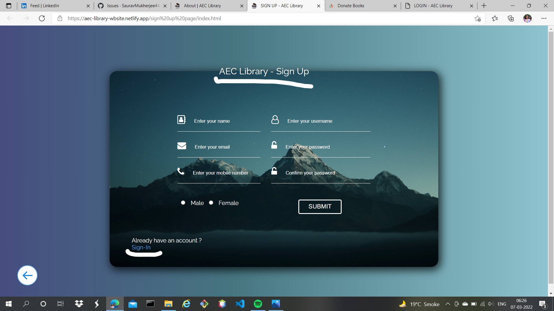Open File Explorer from the taskbar
Image resolution: width=554 pixels, height=311 pixels.
(168, 304)
